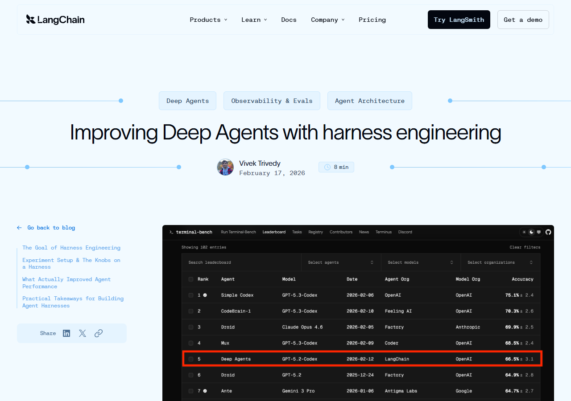Share the article on X
This screenshot has width=571, height=401.
83,333
